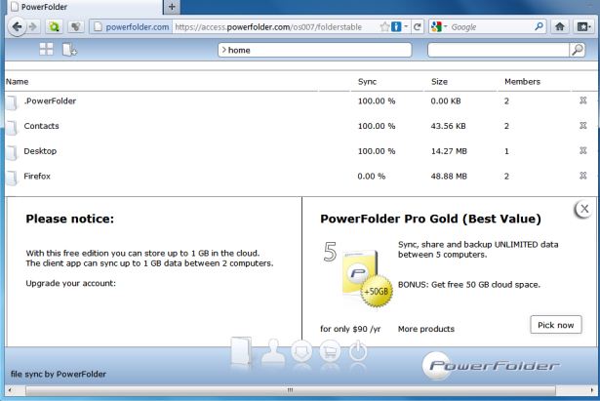Screen dimensions: 600x401
Task: Click the Desktop folder icon
Action: [12, 152]
